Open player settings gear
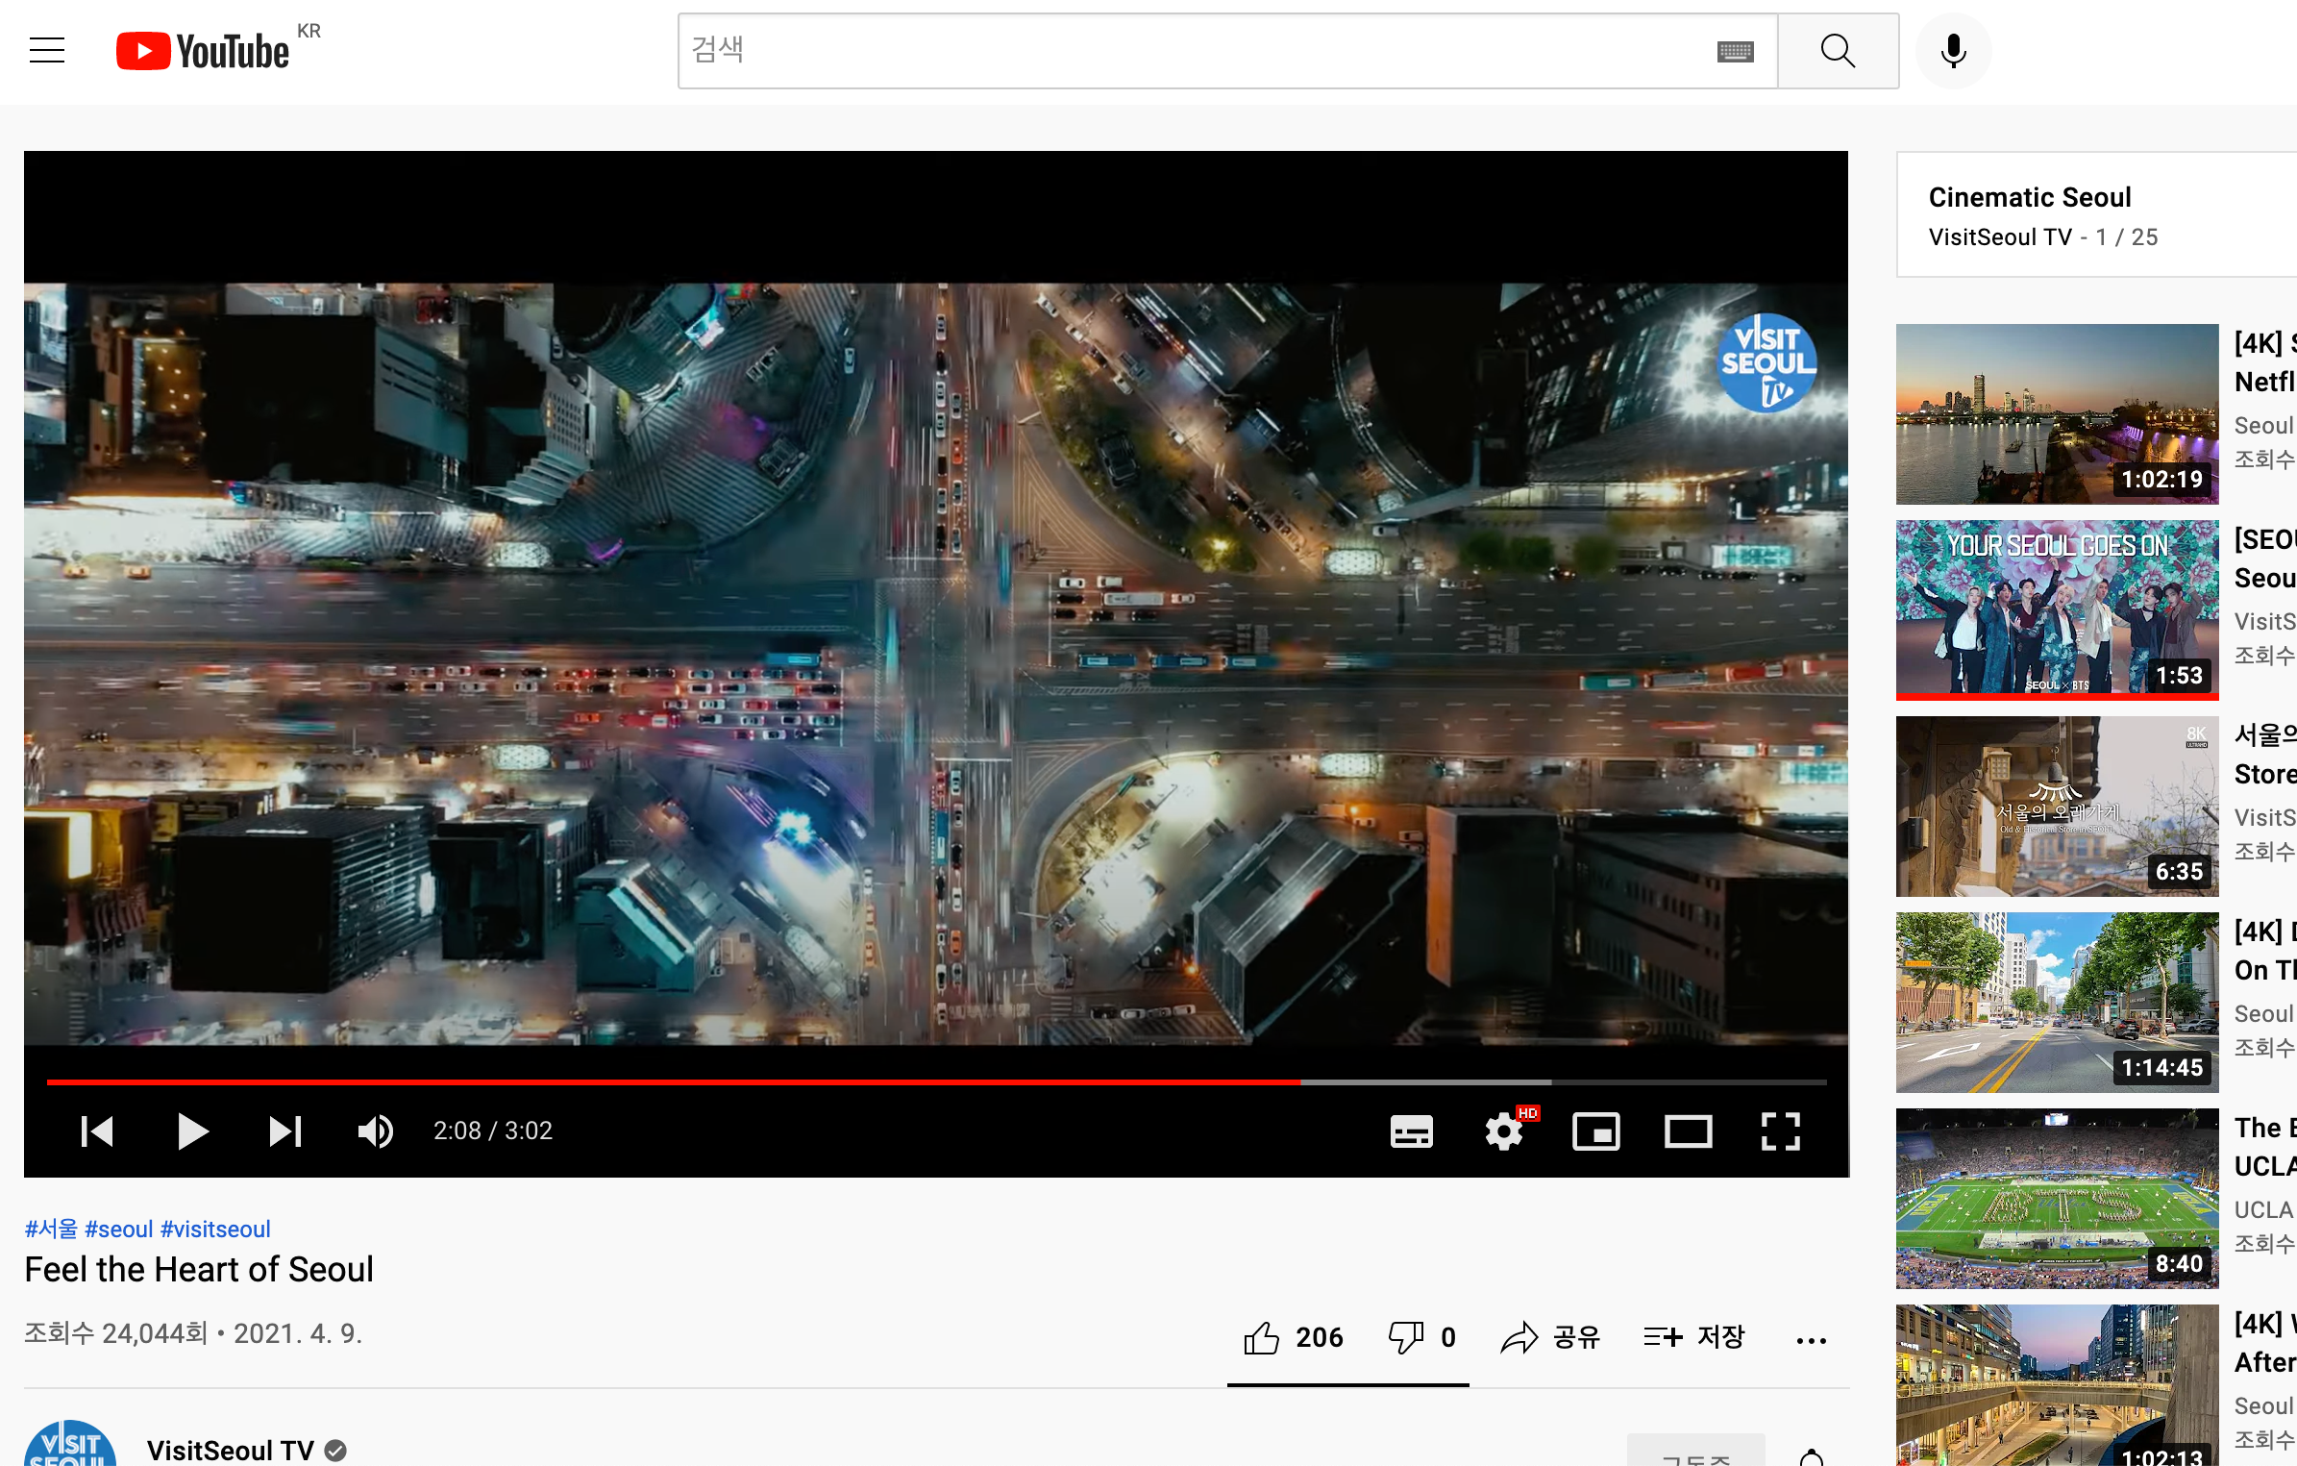Viewport: 2297px width, 1466px height. tap(1504, 1131)
